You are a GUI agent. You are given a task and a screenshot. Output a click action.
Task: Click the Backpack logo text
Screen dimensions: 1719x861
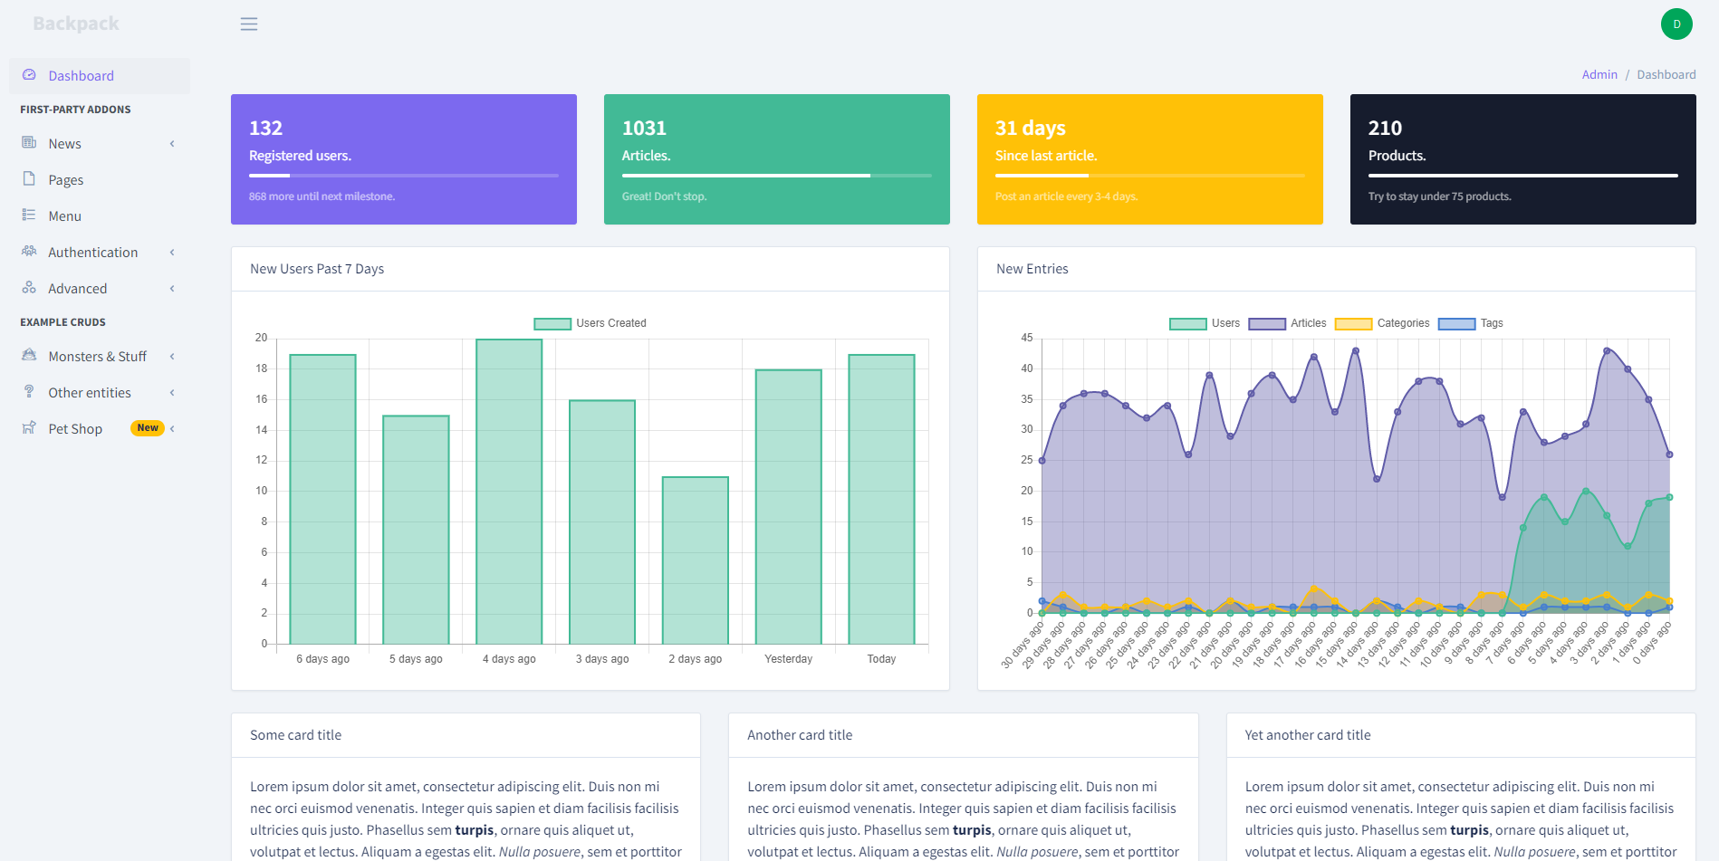point(76,23)
